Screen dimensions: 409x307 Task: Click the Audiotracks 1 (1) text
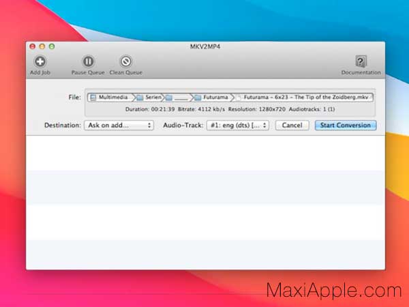click(x=312, y=109)
